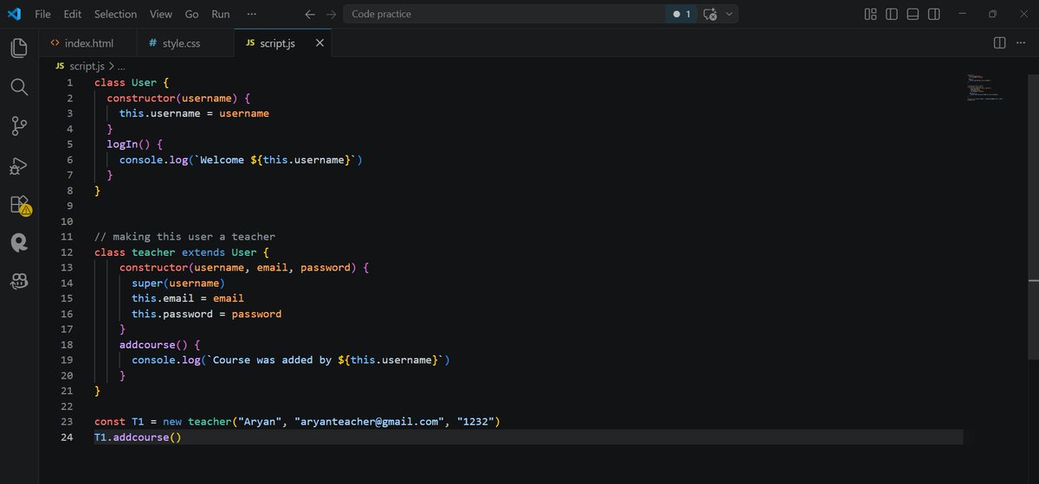Toggle the secondary side bar
Viewport: 1039px width, 484px height.
(x=934, y=14)
